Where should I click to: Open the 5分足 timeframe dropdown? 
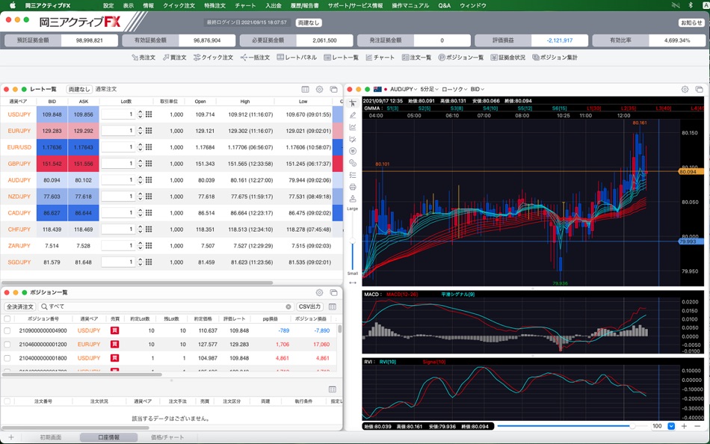[x=429, y=89]
